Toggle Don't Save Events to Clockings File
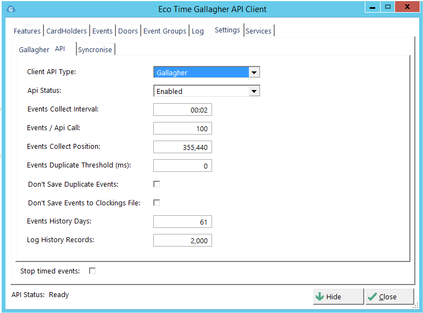 pos(157,203)
